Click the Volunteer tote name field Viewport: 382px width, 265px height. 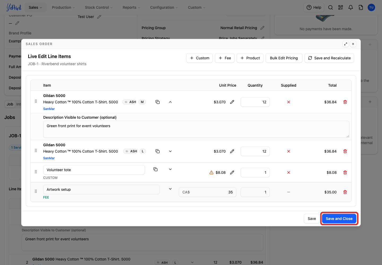(94, 170)
